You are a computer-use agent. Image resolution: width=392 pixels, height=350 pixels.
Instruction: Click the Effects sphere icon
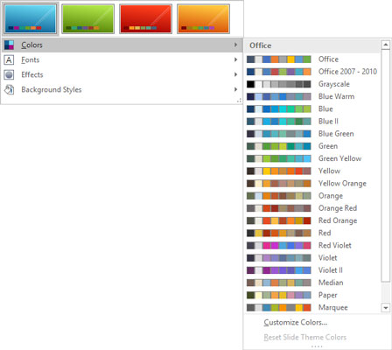pos(9,74)
